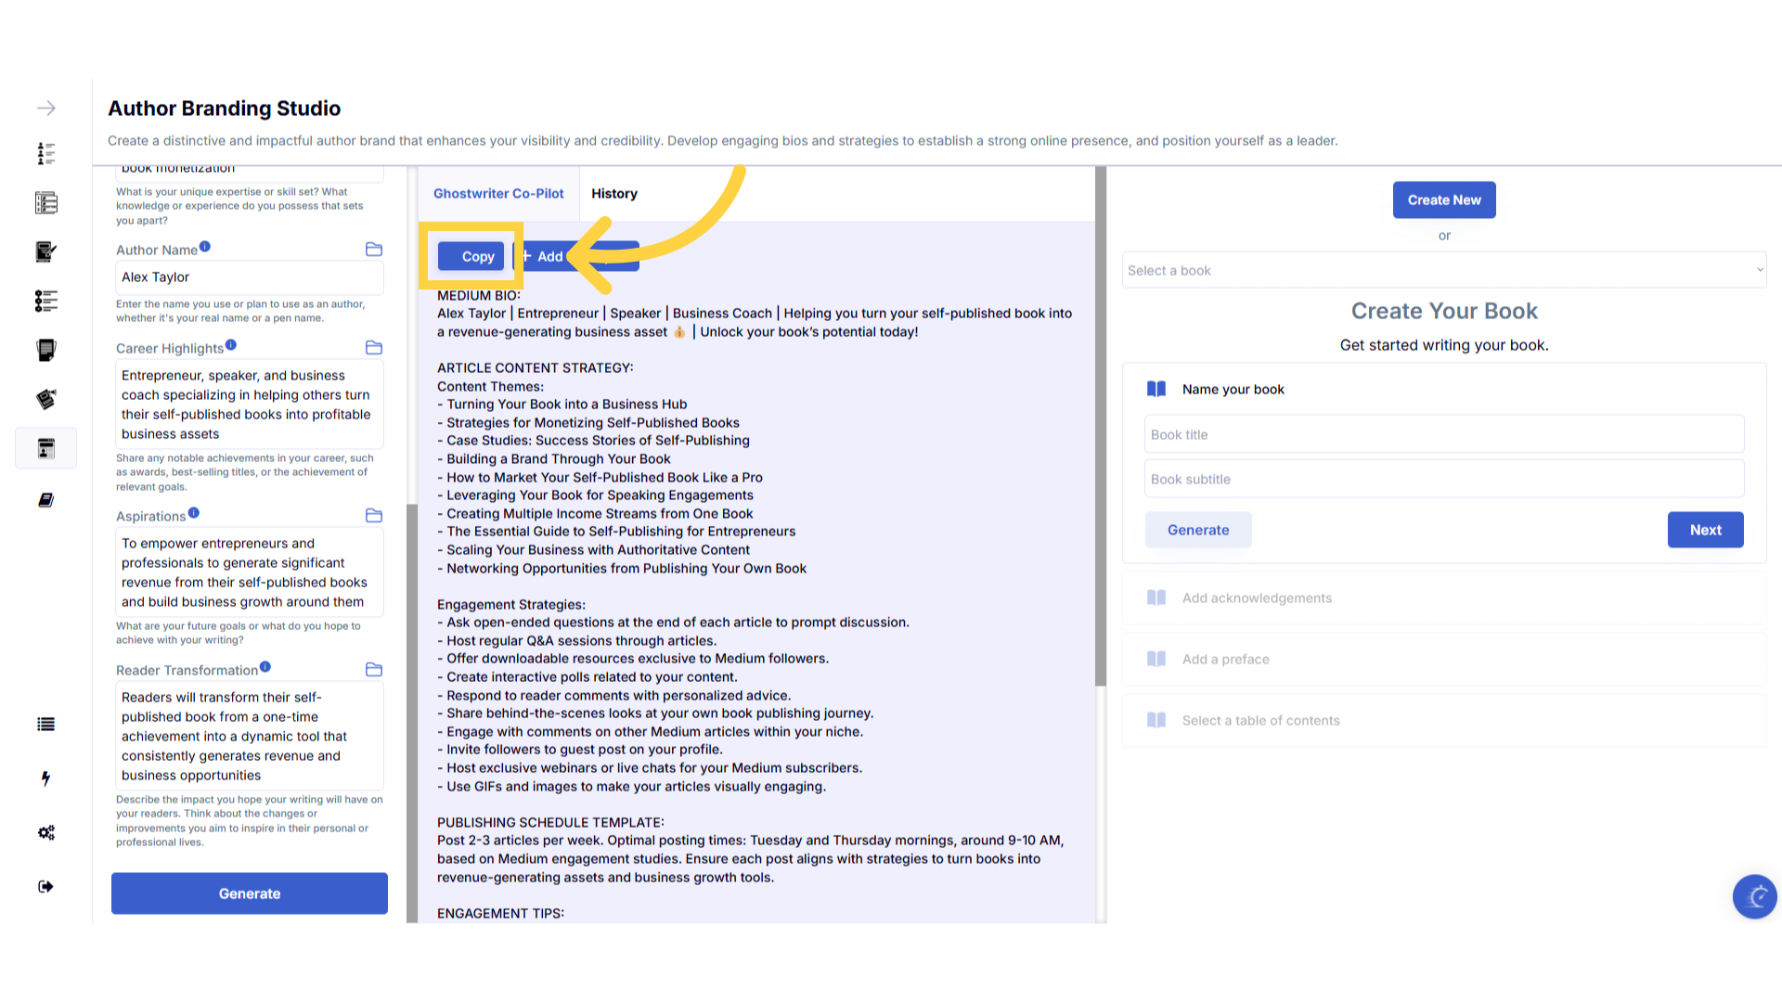
Task: Open the Select a book dropdown
Action: click(x=1444, y=270)
